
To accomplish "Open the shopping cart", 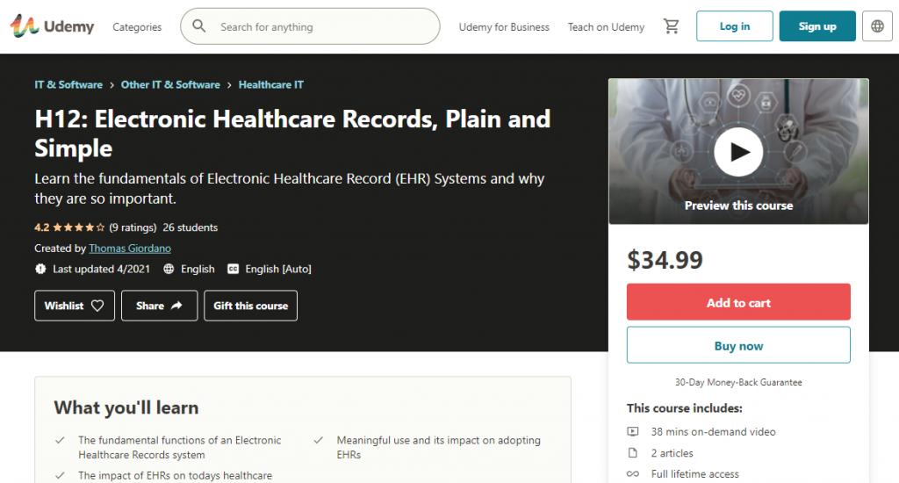I will (672, 26).
